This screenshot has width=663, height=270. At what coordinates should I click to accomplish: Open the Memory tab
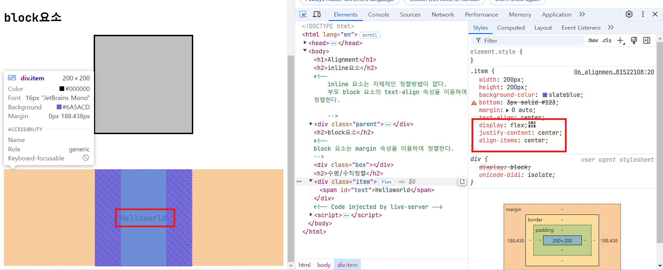coord(520,14)
